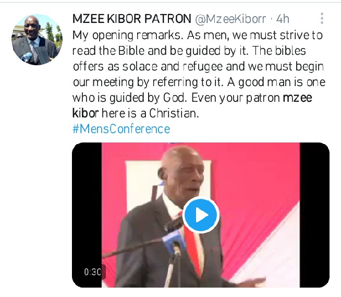
Task: Click the MZEE KIBOR PATRON display name
Action: tap(131, 19)
